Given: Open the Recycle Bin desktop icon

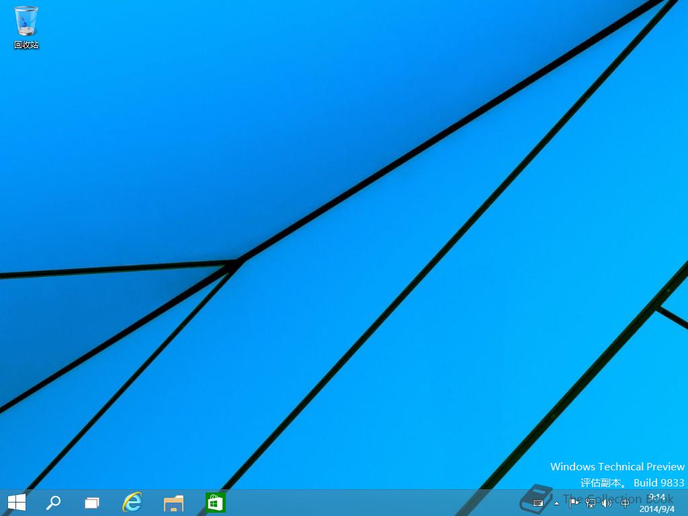Looking at the screenshot, I should point(26,27).
